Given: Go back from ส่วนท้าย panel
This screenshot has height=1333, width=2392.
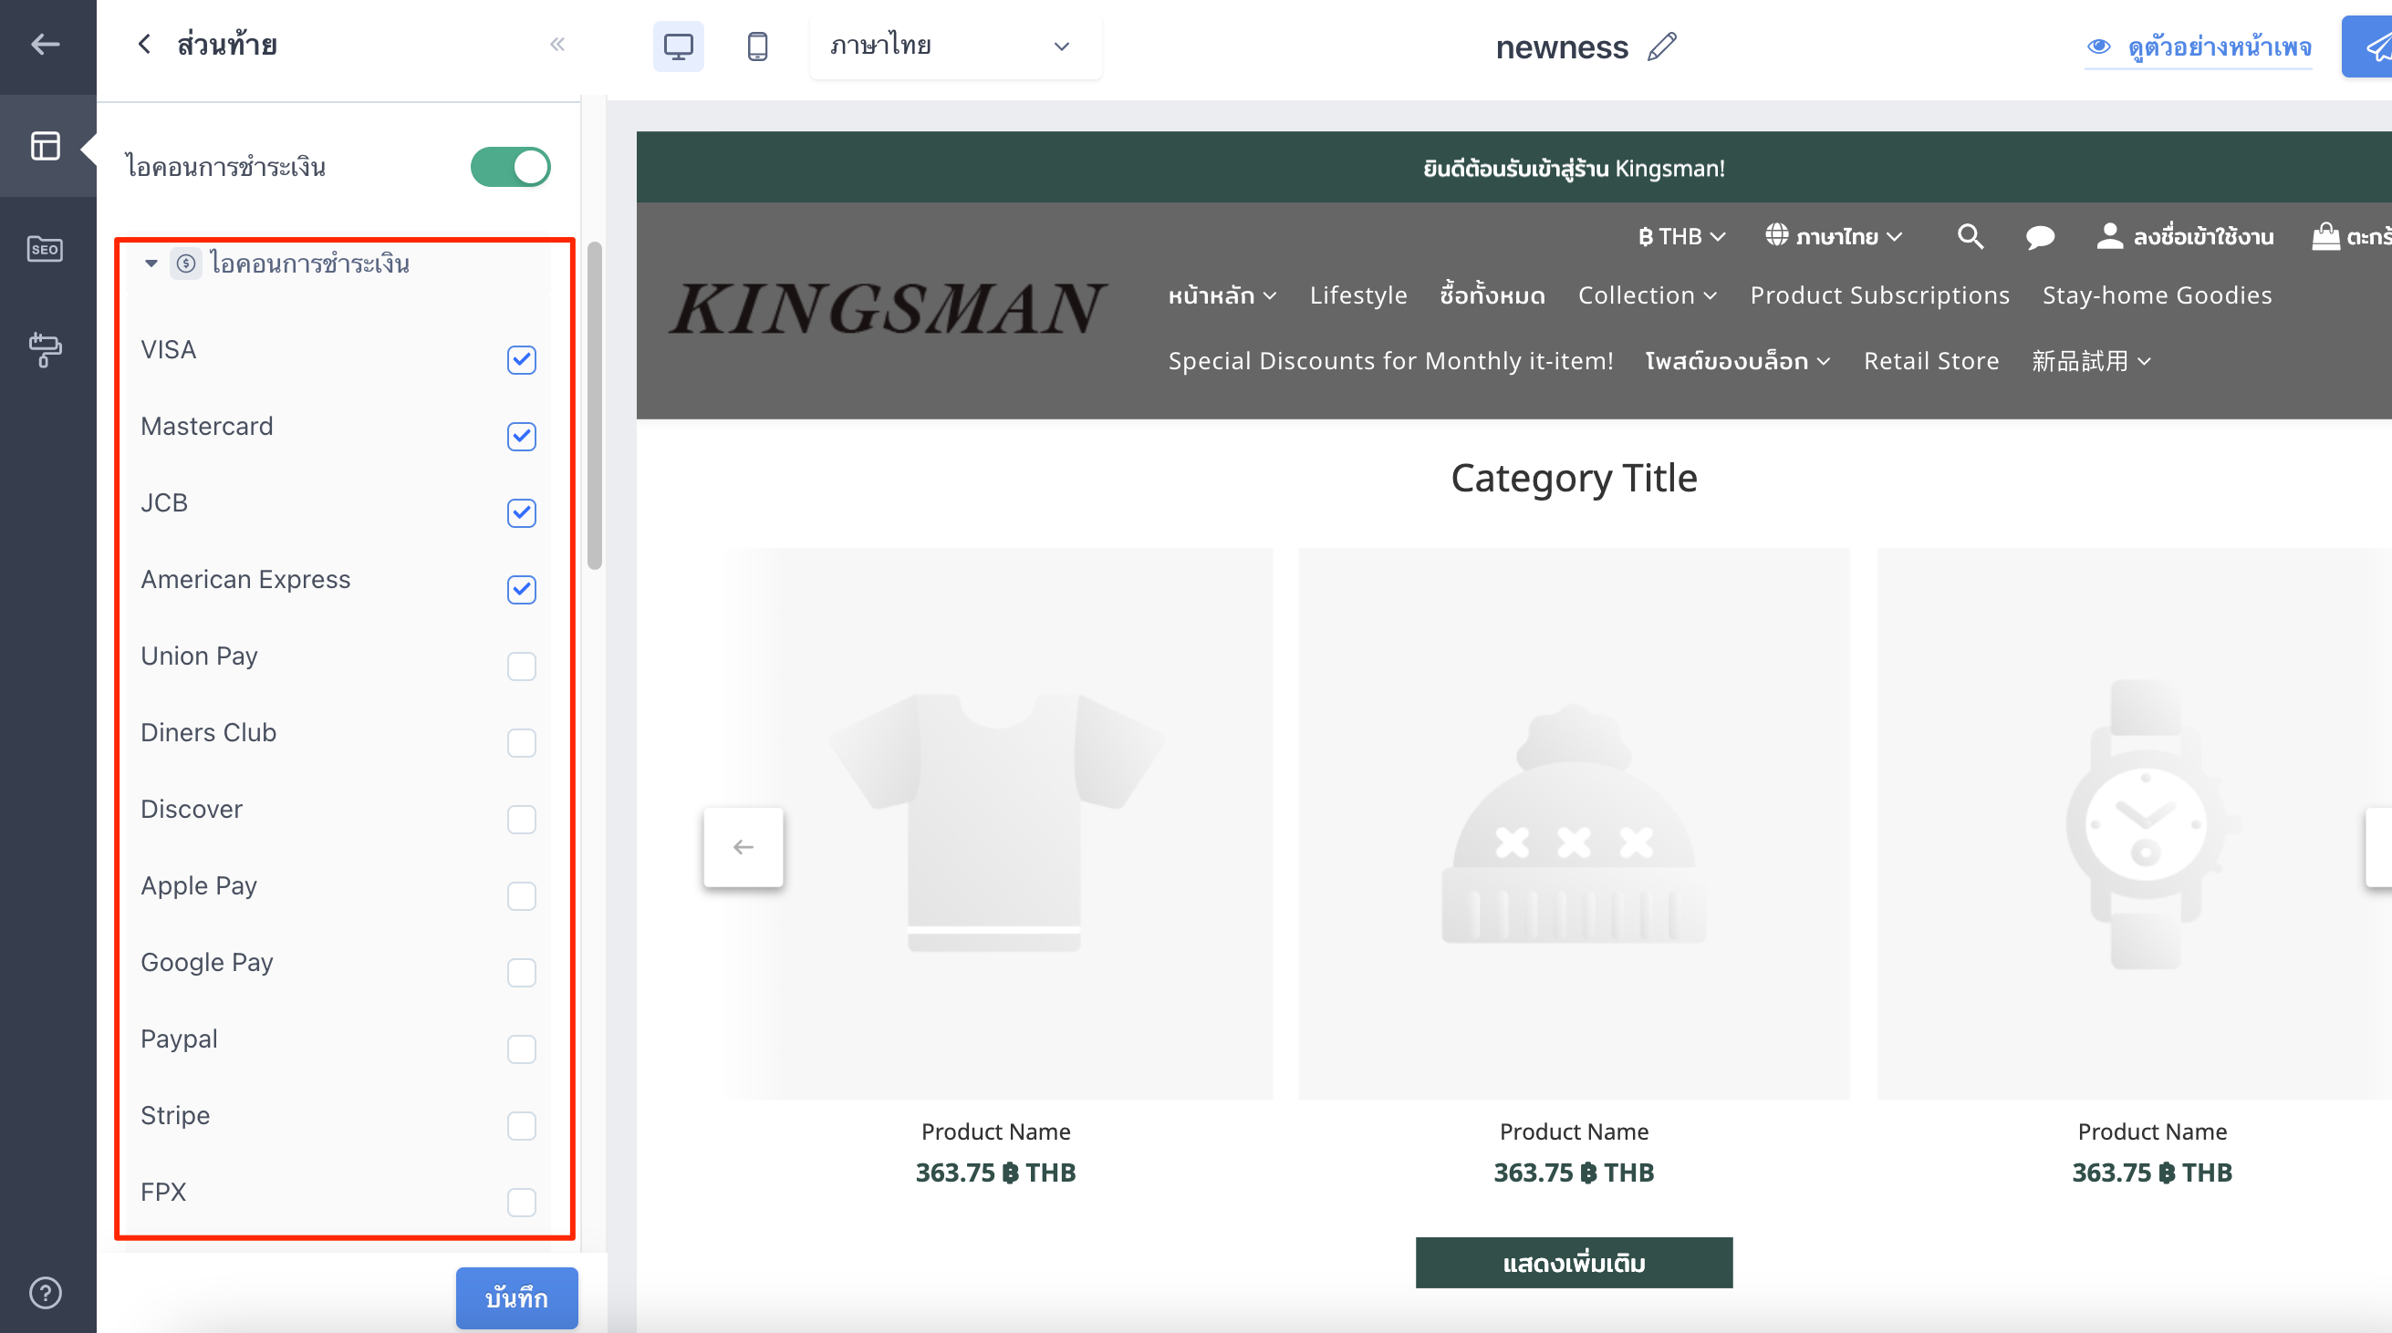Looking at the screenshot, I should click(144, 44).
